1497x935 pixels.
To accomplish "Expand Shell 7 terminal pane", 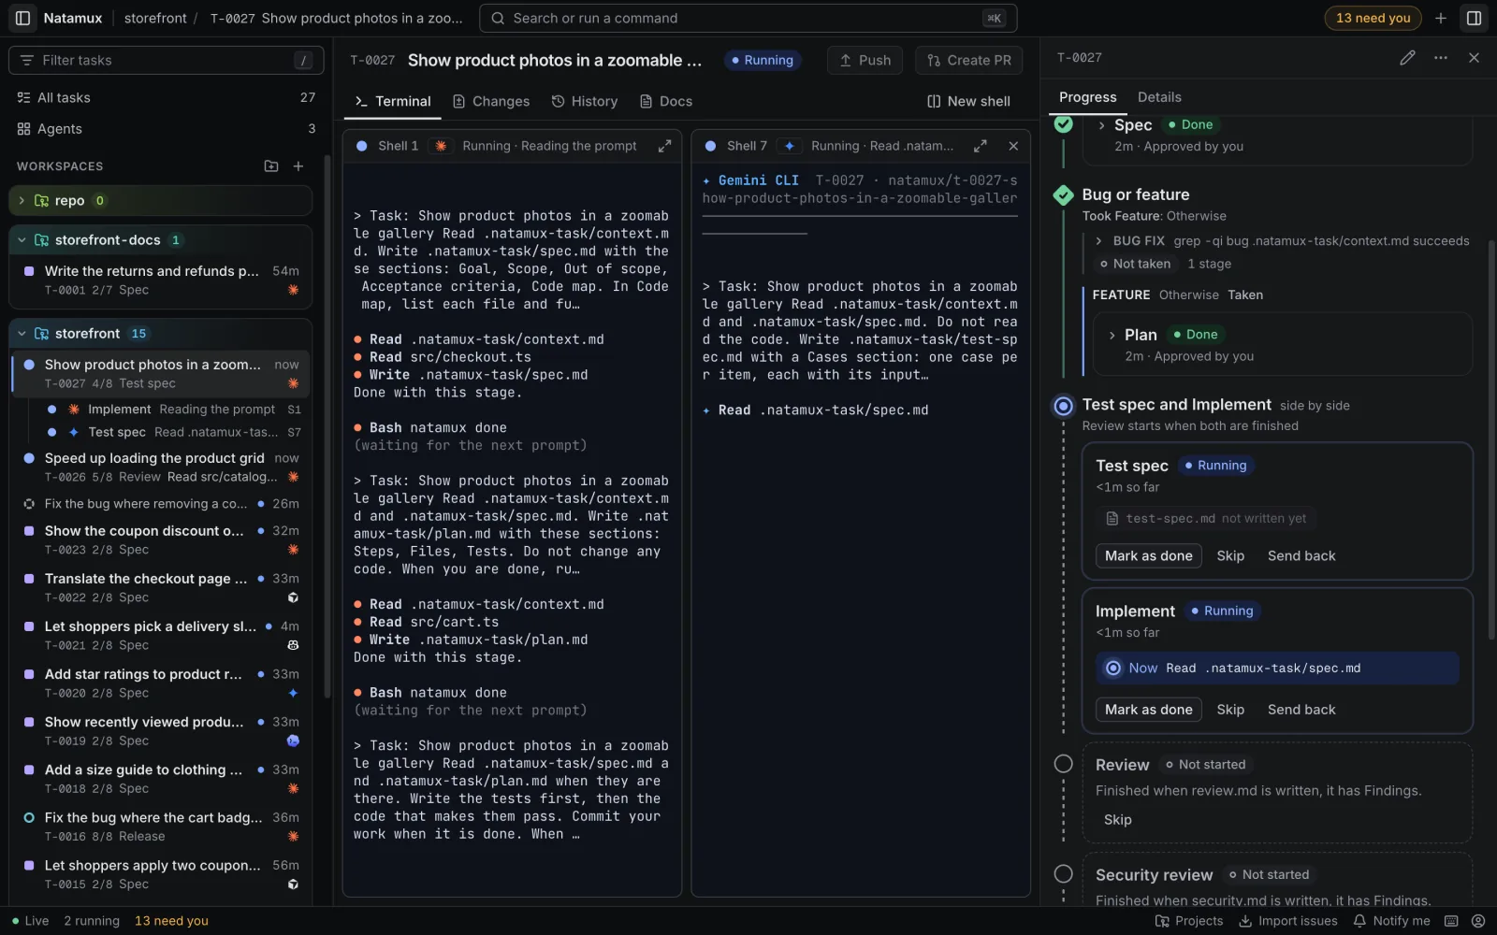I will click(x=981, y=146).
